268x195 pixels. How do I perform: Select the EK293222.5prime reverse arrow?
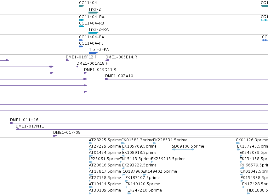pos(123,168)
